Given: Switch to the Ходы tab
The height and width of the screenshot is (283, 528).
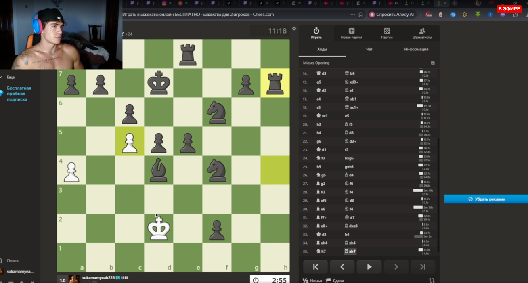Looking at the screenshot, I should point(322,49).
